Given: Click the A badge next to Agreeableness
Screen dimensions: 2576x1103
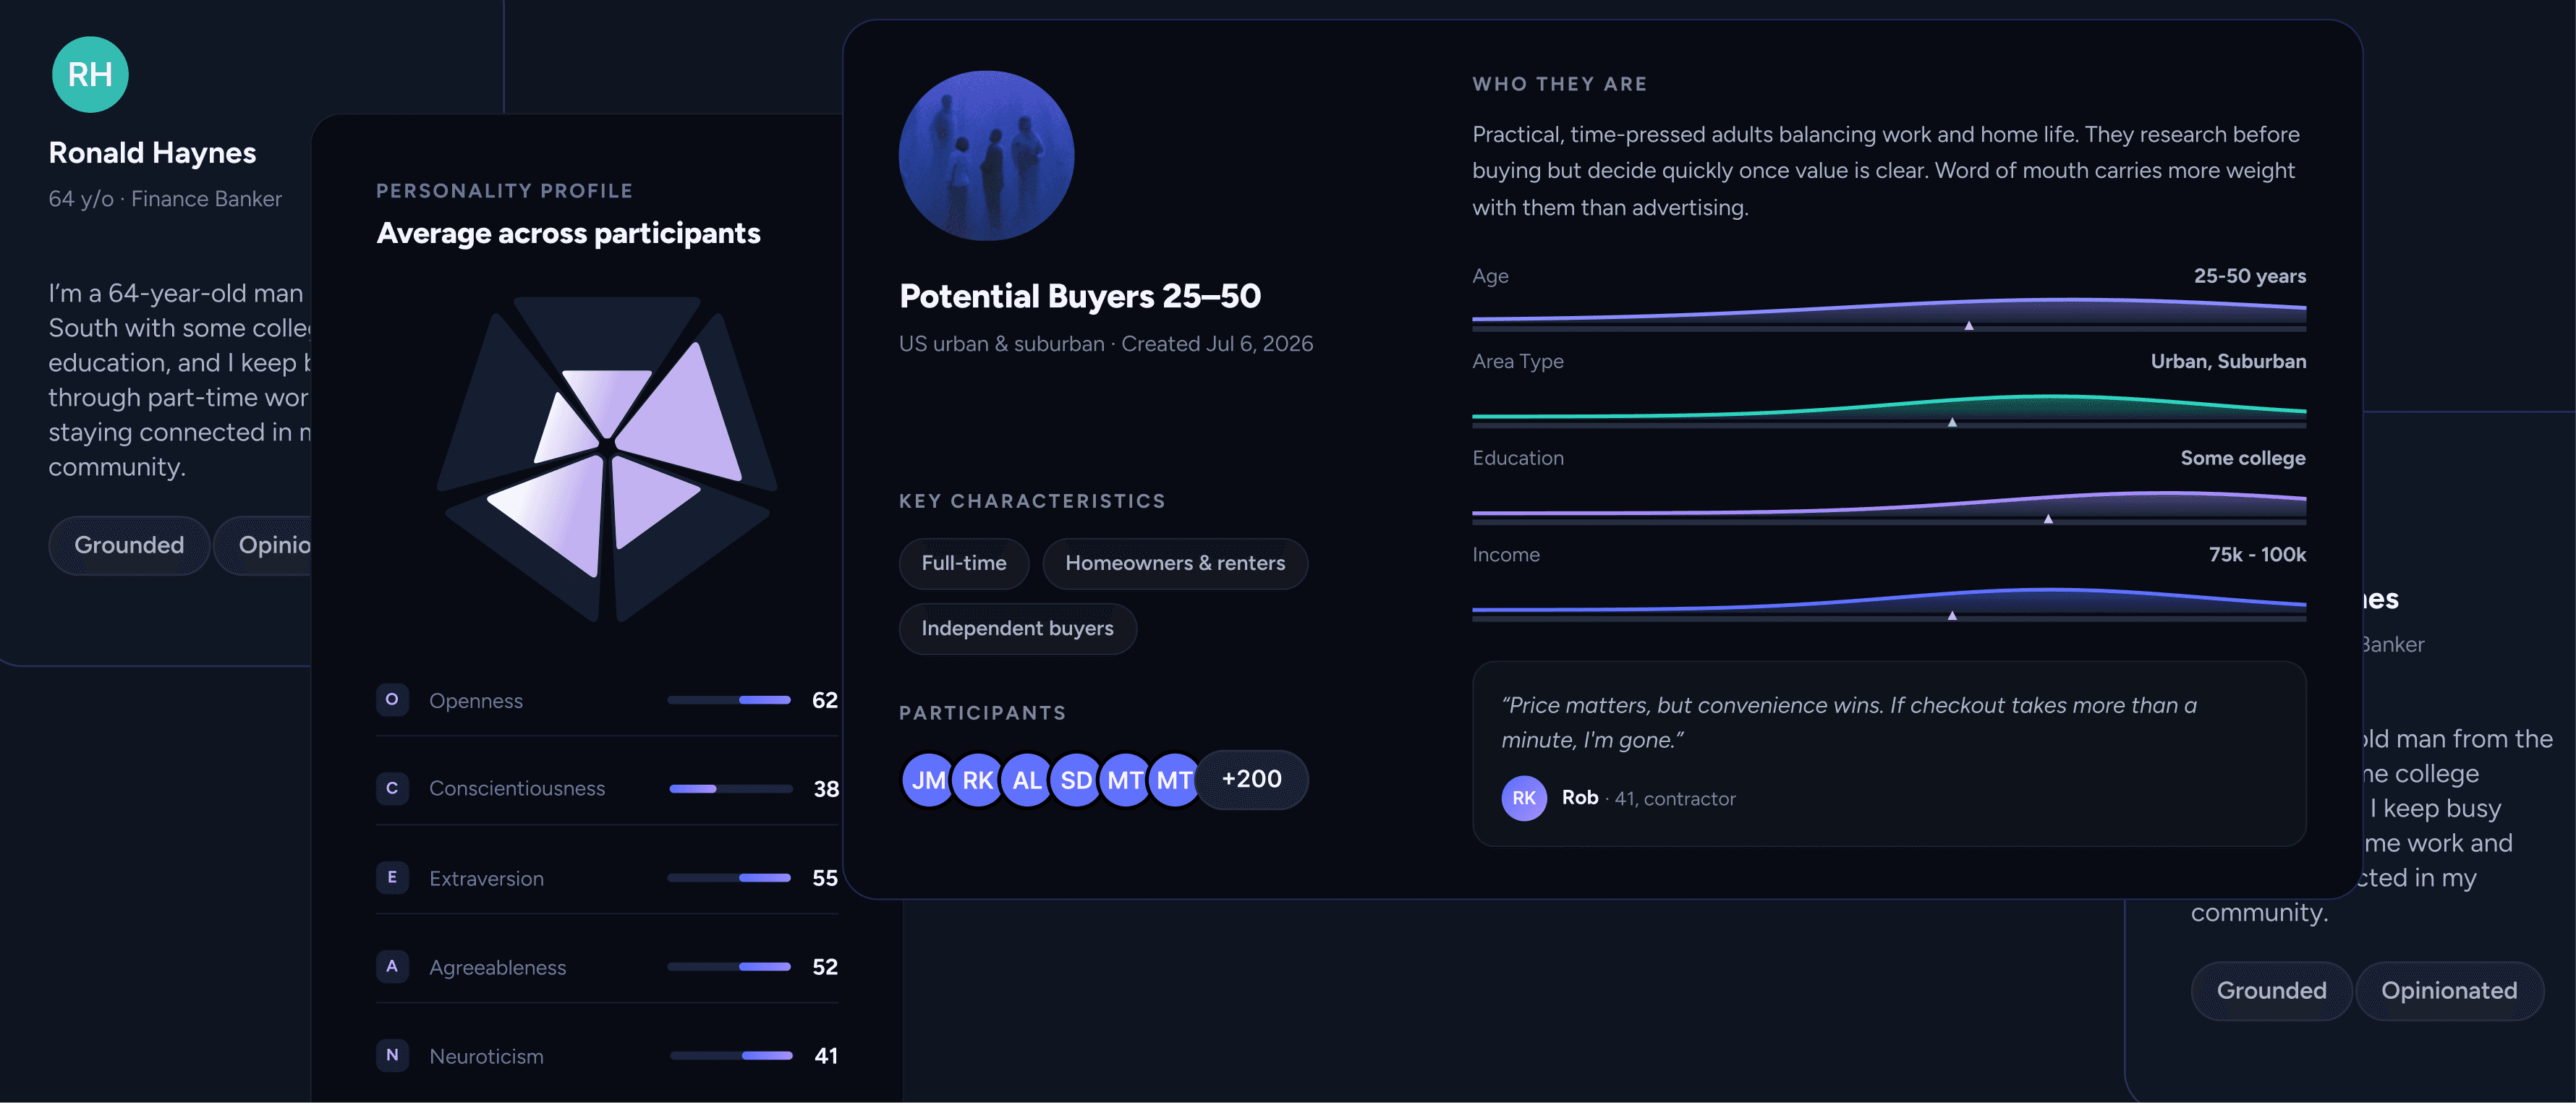Looking at the screenshot, I should tap(392, 966).
